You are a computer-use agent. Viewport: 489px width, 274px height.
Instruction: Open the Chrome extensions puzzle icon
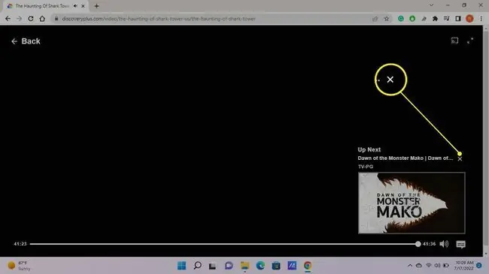(x=435, y=19)
